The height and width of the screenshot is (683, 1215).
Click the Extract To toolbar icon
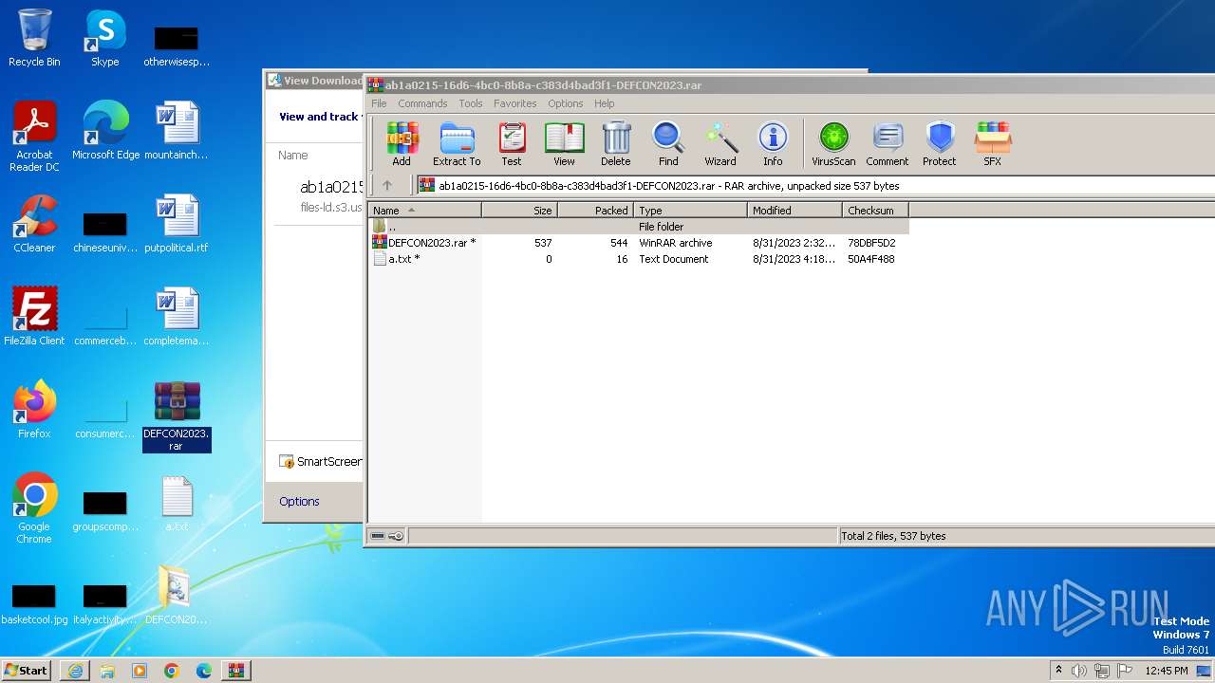point(457,144)
